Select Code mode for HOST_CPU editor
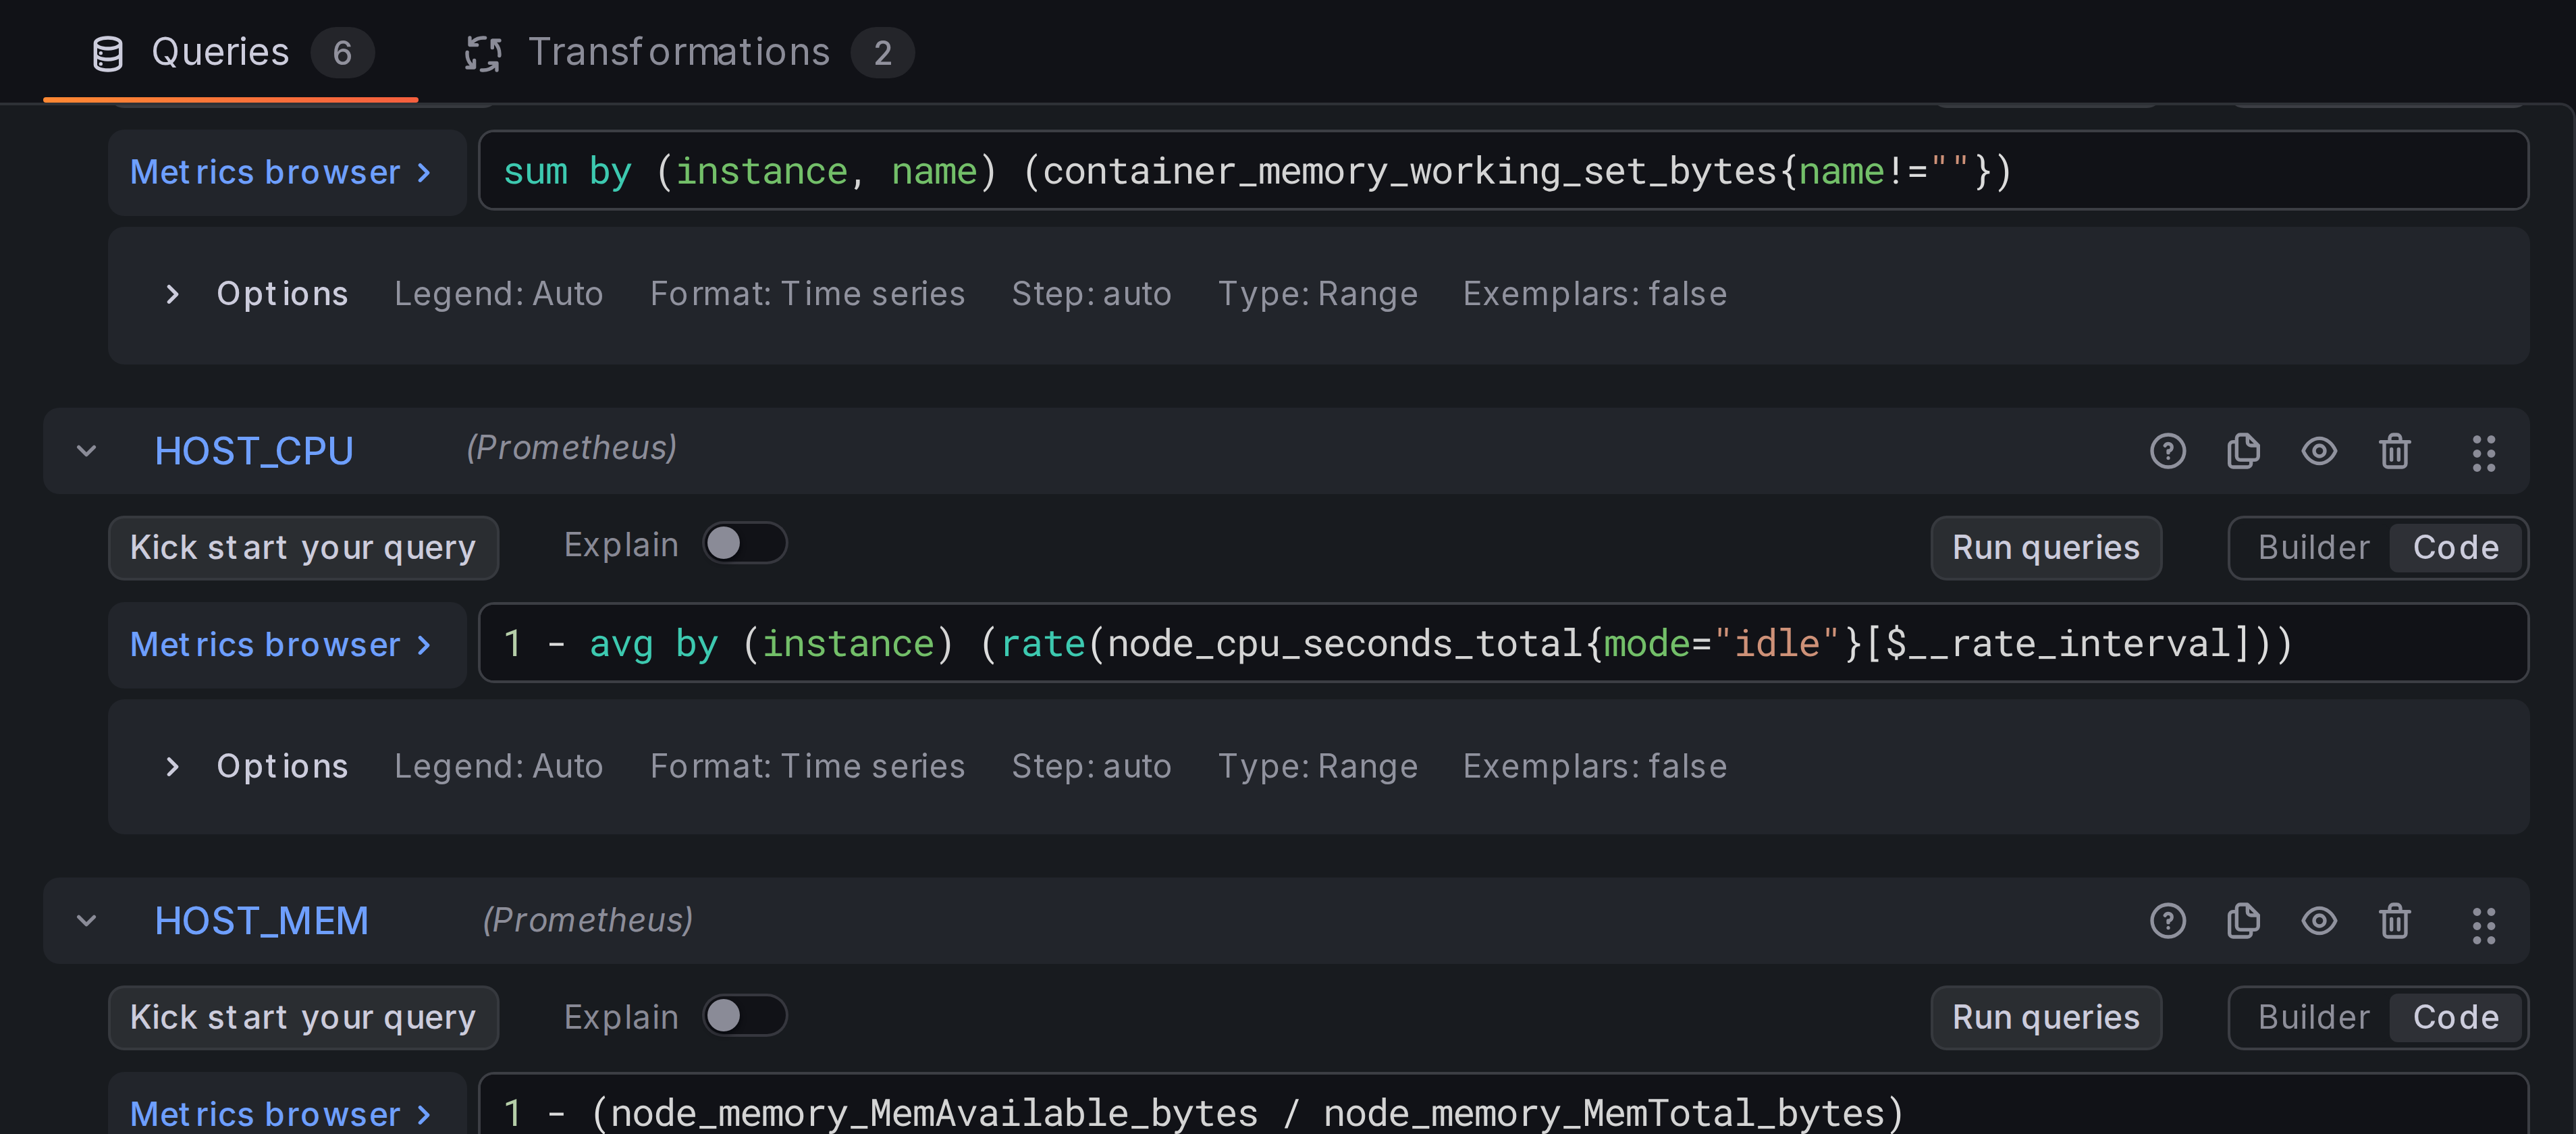Screen dimensions: 2576x1134 click(x=2455, y=548)
